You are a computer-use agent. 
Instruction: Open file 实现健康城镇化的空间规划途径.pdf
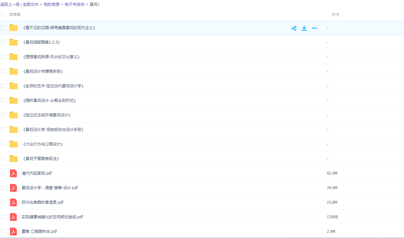[x=52, y=217]
